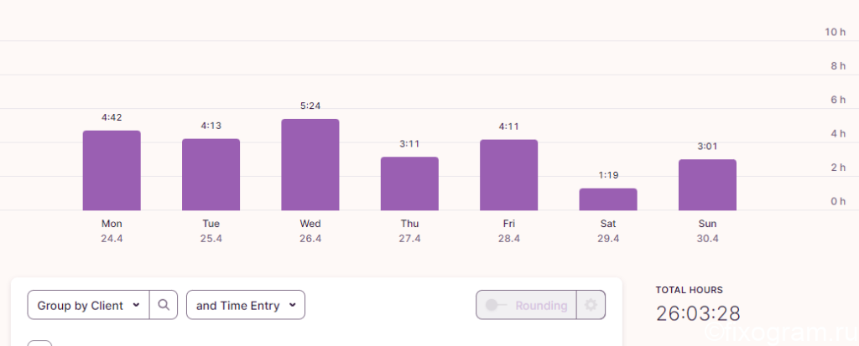The height and width of the screenshot is (346, 859).
Task: Click the total hours value 26:03:28
Action: point(698,313)
